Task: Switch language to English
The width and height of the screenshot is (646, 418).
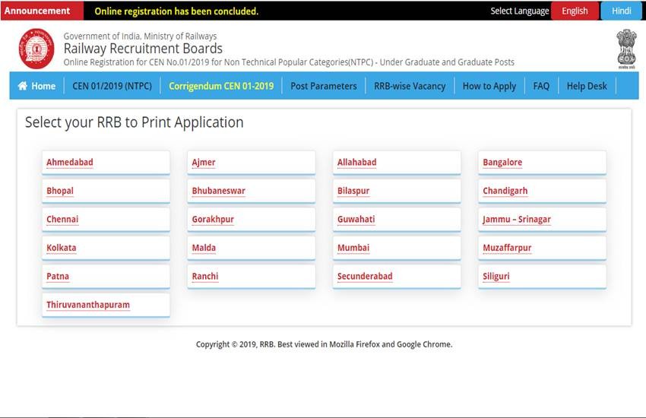Action: click(574, 11)
